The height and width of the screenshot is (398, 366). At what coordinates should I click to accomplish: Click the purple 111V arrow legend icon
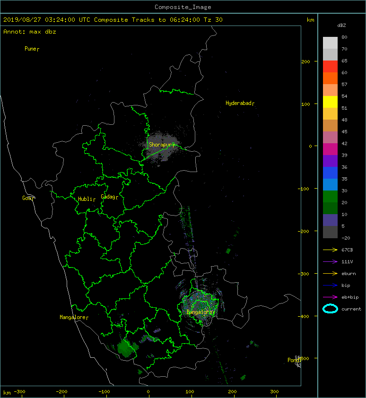[x=330, y=262]
